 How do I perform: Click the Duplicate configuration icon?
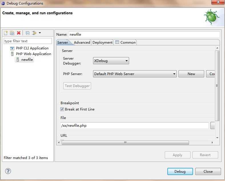12,33
